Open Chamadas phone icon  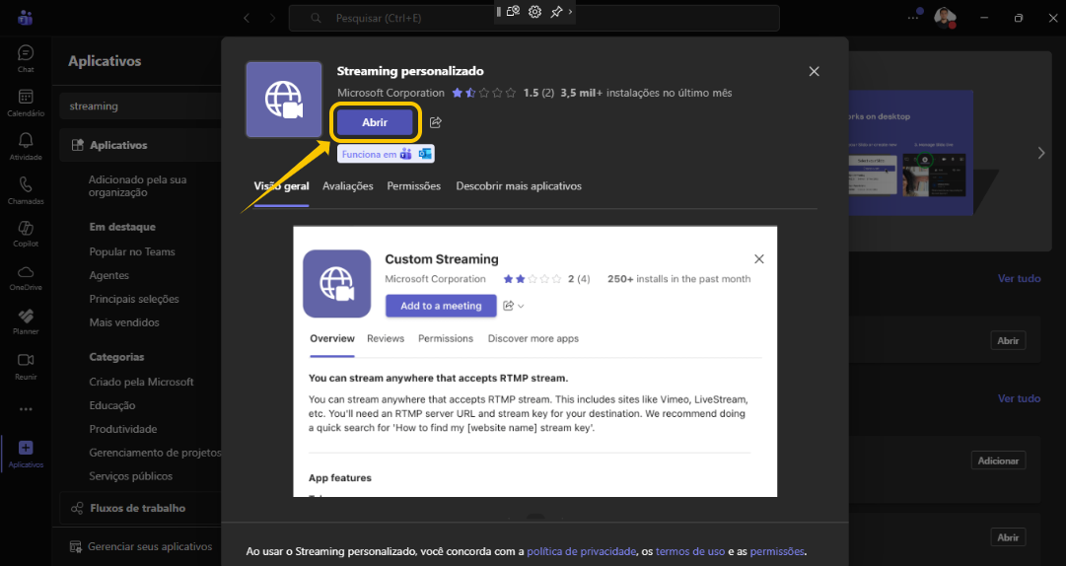pyautogui.click(x=26, y=190)
